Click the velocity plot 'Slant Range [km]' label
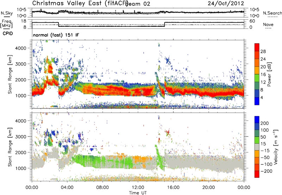The height and width of the screenshot is (195, 282). point(10,147)
